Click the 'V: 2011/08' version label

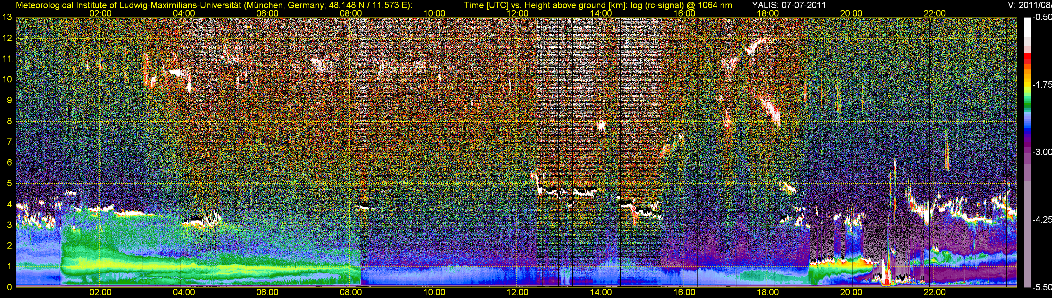1030,5
